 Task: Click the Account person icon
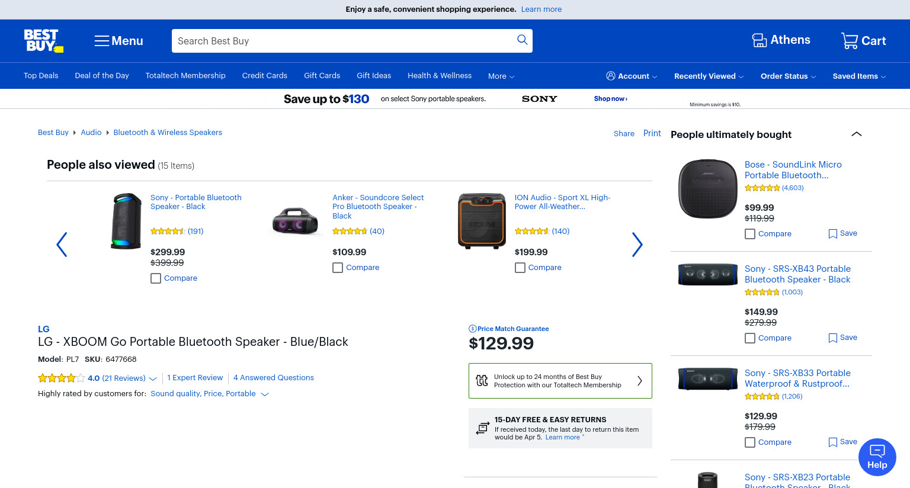pyautogui.click(x=611, y=76)
